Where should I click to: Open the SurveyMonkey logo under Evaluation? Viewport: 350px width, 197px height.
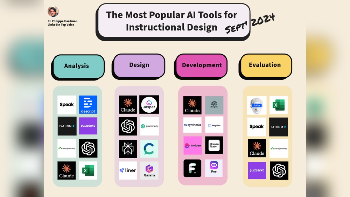click(279, 148)
